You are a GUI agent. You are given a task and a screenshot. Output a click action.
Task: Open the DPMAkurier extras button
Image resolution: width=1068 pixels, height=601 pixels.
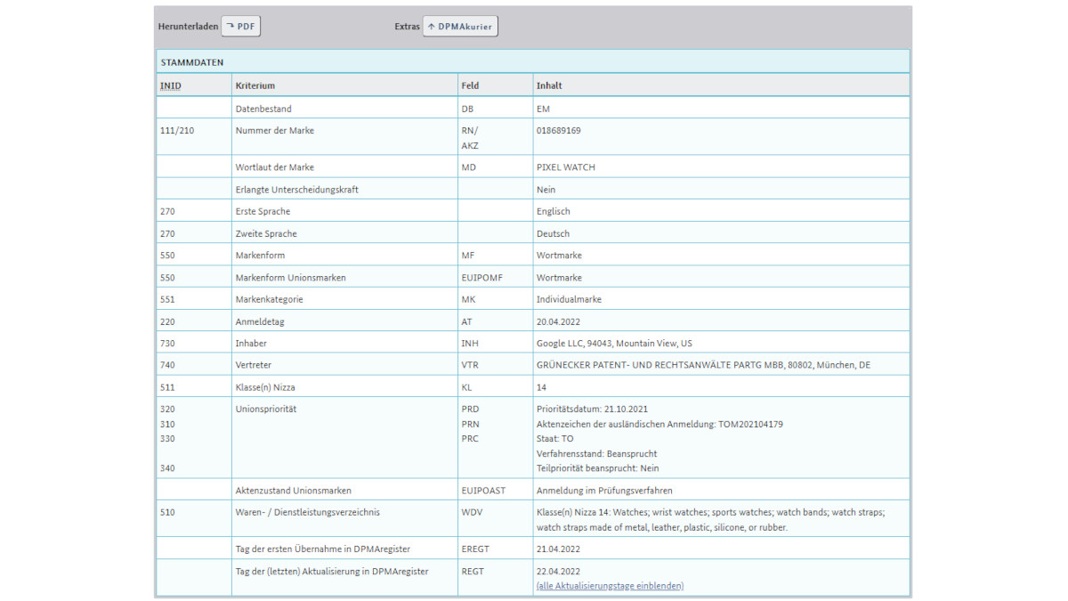click(460, 27)
